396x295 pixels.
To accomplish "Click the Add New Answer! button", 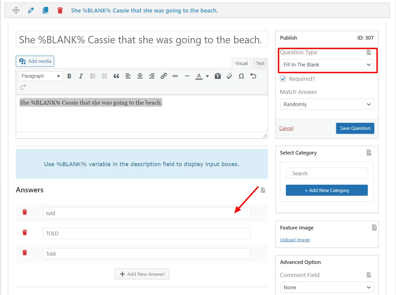I will (142, 274).
